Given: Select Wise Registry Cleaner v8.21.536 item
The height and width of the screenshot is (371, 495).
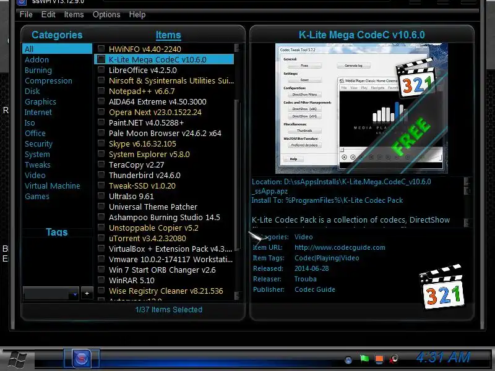Looking at the screenshot, I should pos(166,291).
